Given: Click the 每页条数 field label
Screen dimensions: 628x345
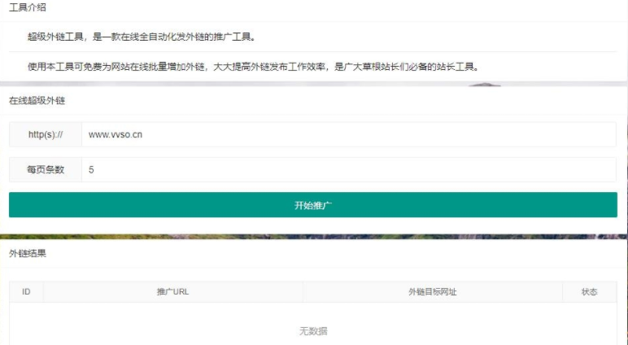Looking at the screenshot, I should coord(46,170).
